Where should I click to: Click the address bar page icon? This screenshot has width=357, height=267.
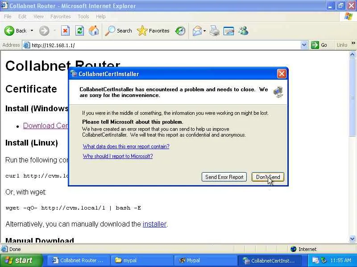pyautogui.click(x=27, y=45)
